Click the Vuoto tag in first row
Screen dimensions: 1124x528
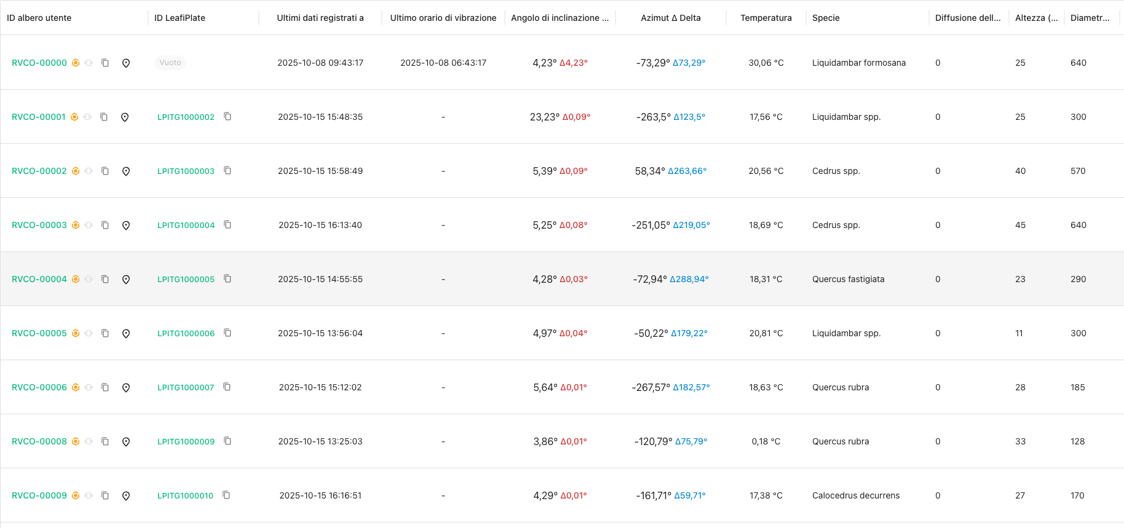(x=170, y=63)
